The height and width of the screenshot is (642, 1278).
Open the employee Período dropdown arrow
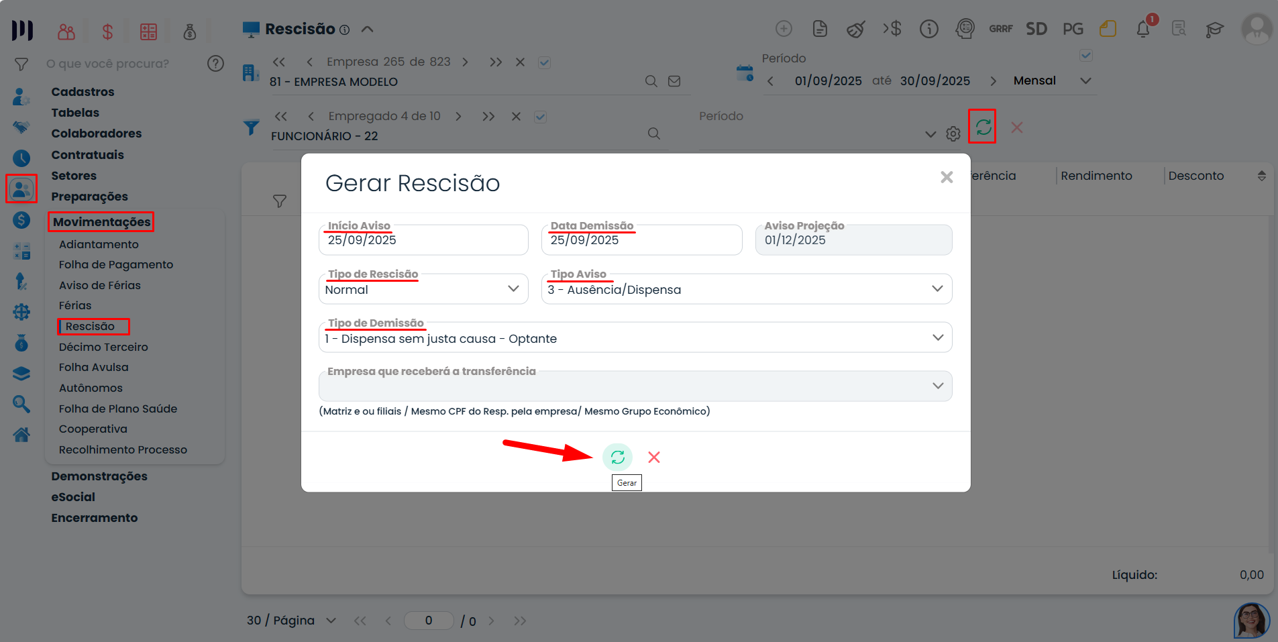click(930, 134)
